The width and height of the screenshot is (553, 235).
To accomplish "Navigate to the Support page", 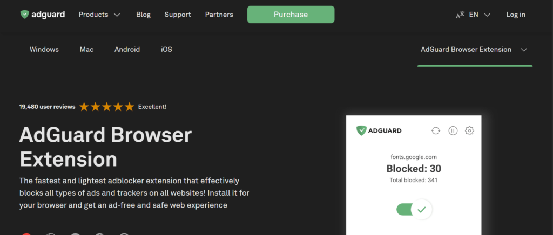I will tap(178, 15).
